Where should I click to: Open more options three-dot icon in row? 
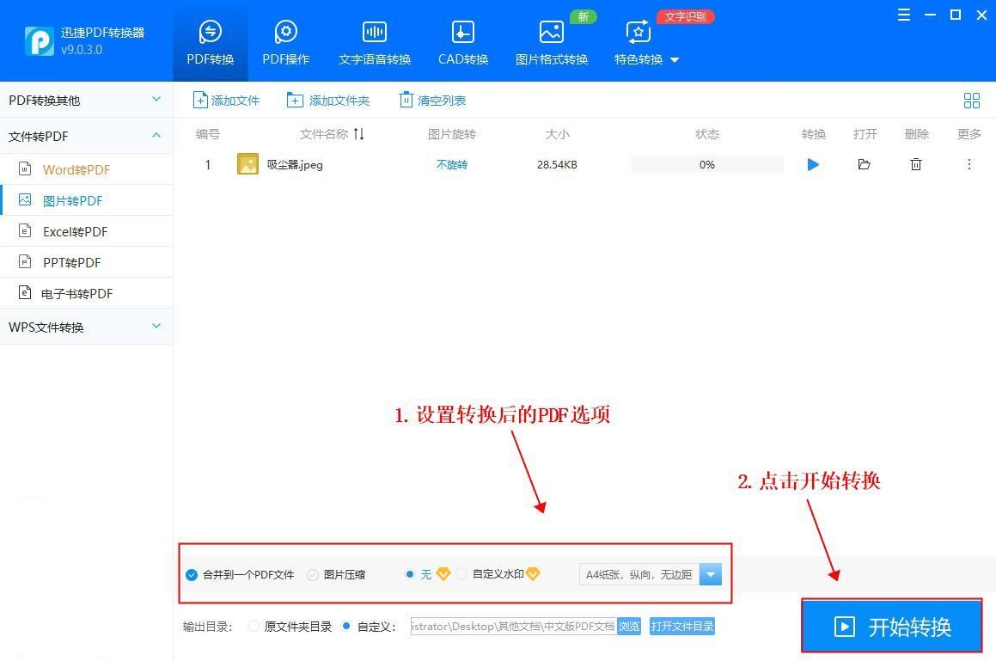(x=969, y=164)
